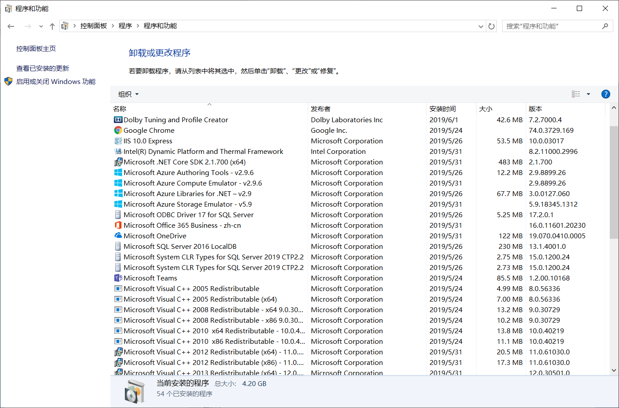Click Google Inc. publisher cell
The width and height of the screenshot is (619, 408).
point(329,130)
